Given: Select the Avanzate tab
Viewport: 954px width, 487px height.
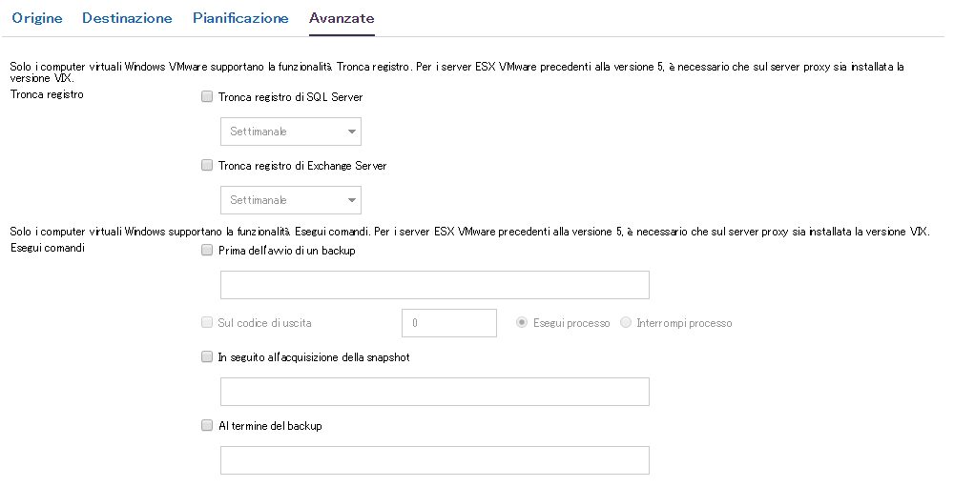Looking at the screenshot, I should point(342,18).
